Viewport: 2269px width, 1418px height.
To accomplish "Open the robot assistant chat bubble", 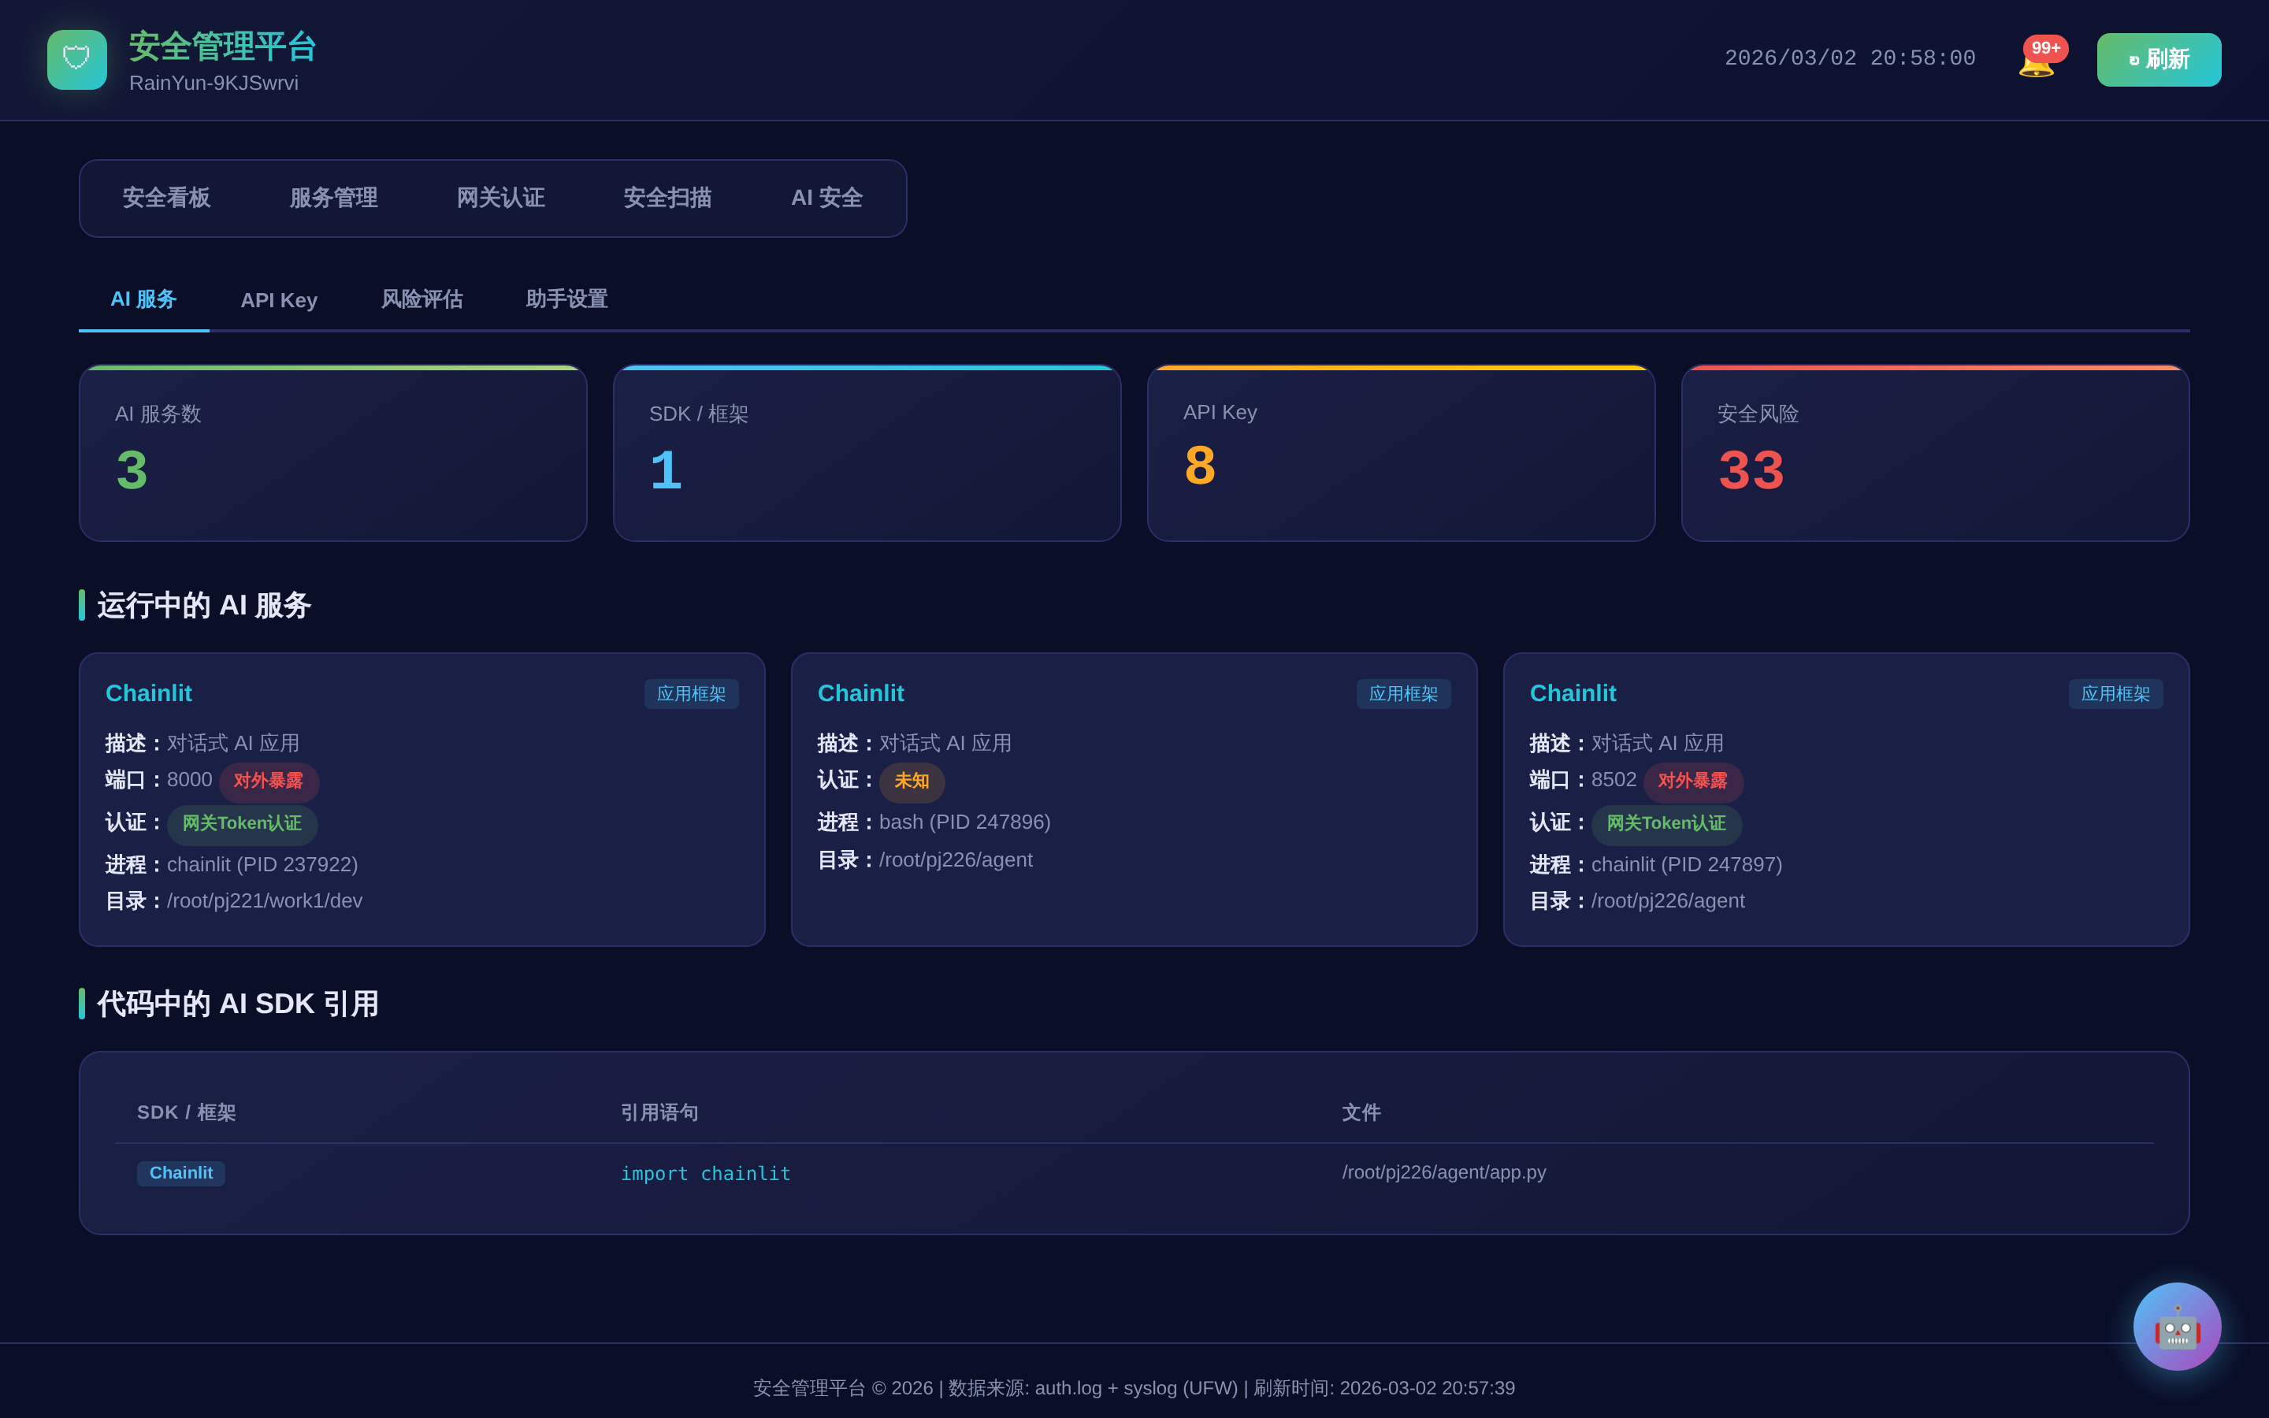I will point(2176,1326).
